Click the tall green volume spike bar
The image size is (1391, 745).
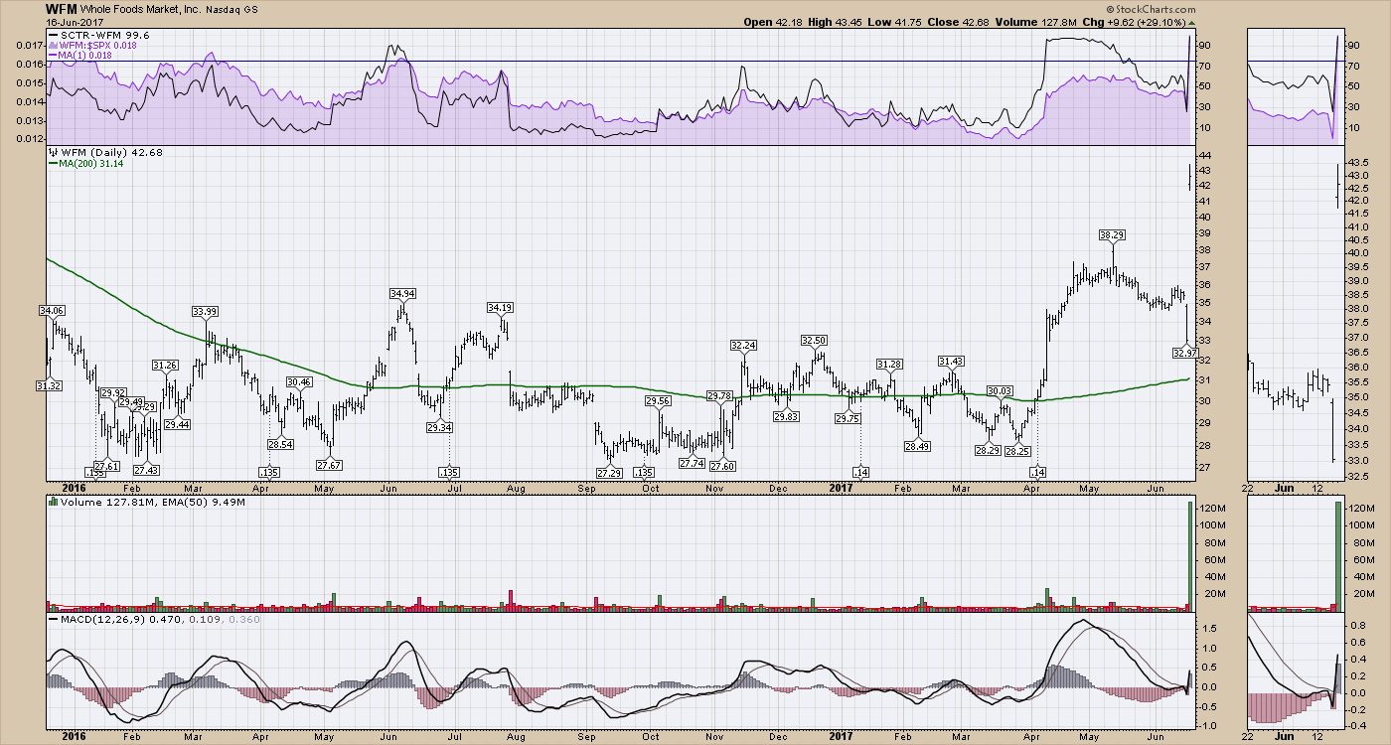pyautogui.click(x=1188, y=554)
